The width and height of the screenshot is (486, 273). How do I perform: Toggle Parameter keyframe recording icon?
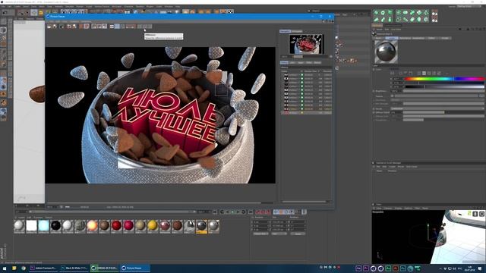tap(292, 212)
